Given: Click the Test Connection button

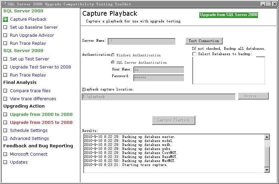Looking at the screenshot, I should click(x=204, y=41).
